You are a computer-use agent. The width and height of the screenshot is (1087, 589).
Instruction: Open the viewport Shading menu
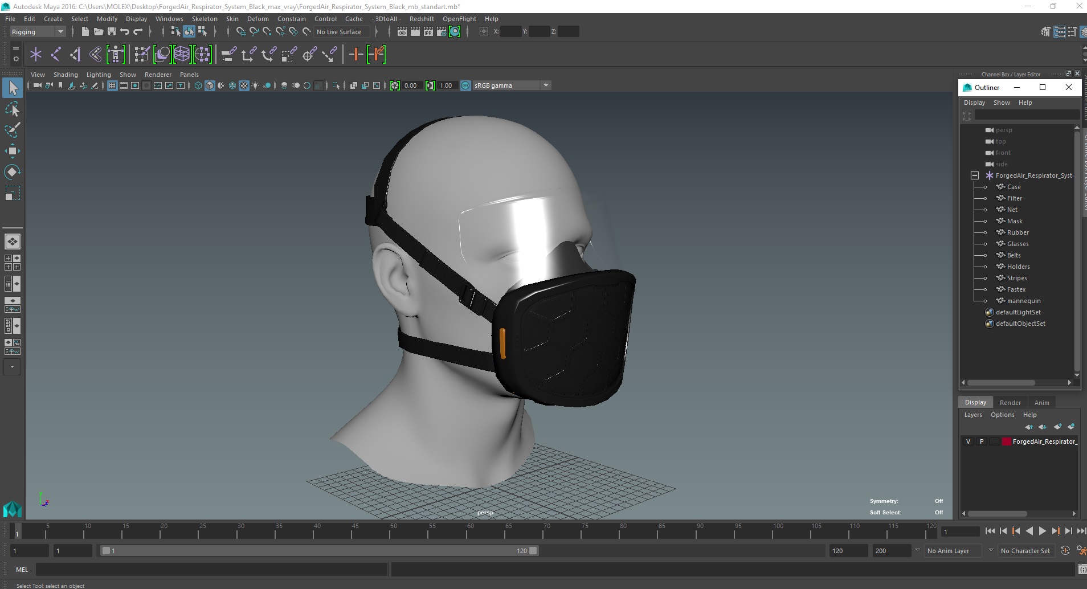coord(66,75)
